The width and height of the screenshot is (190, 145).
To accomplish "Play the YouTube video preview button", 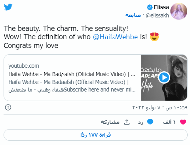I will point(164,78).
